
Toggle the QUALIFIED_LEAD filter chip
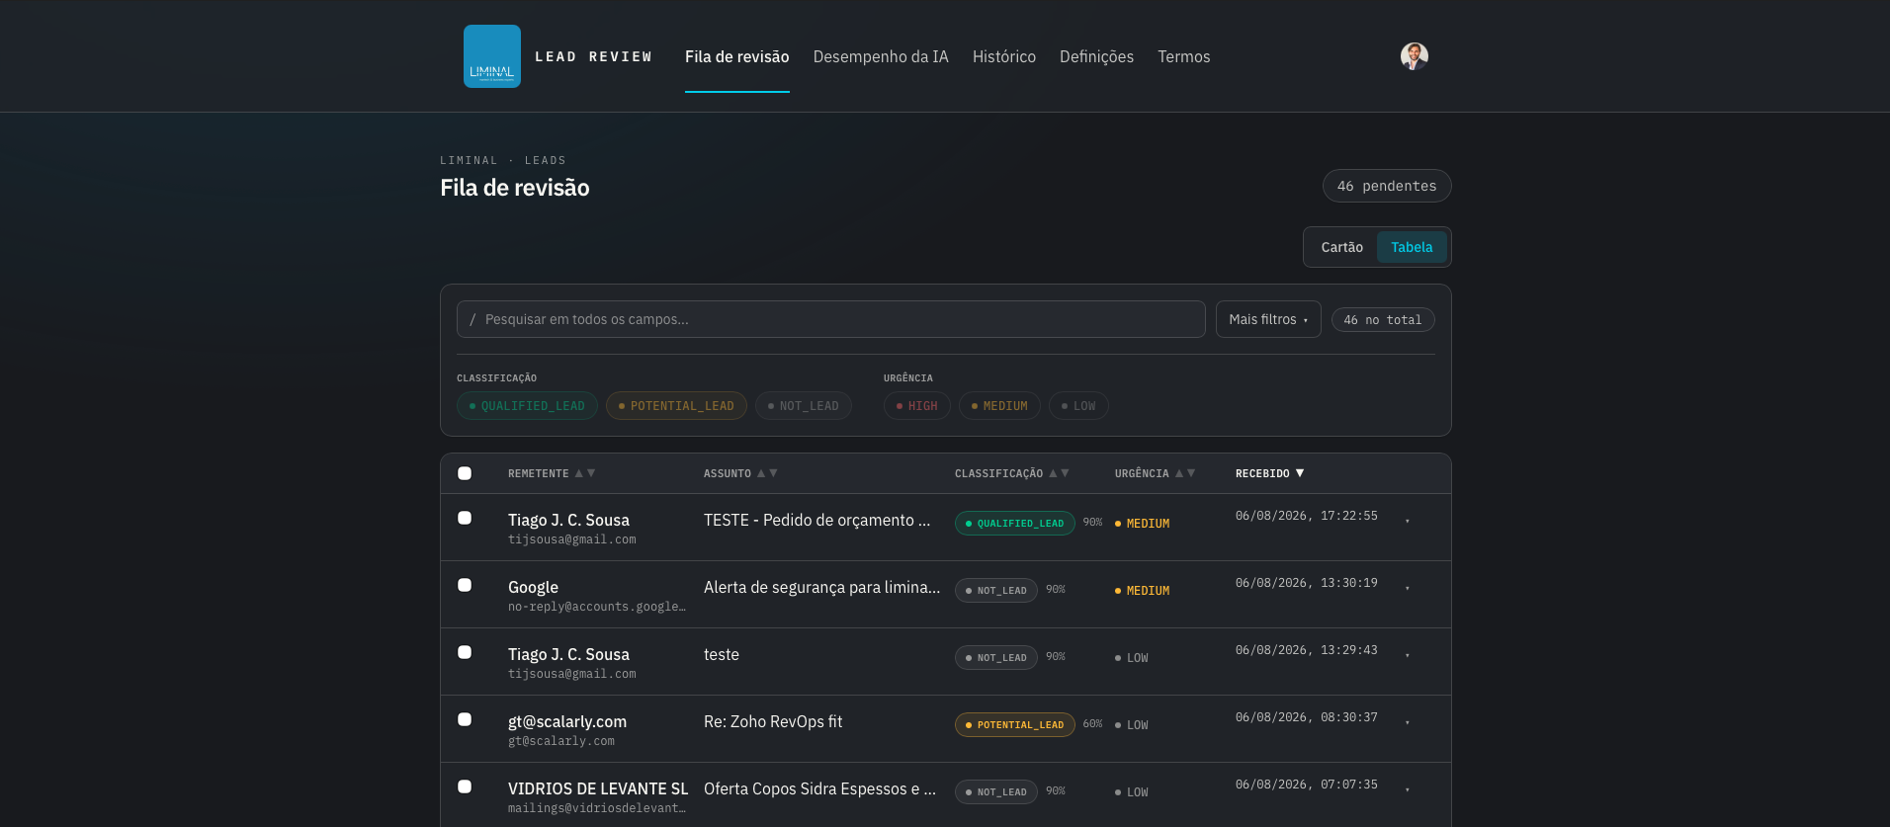[527, 406]
